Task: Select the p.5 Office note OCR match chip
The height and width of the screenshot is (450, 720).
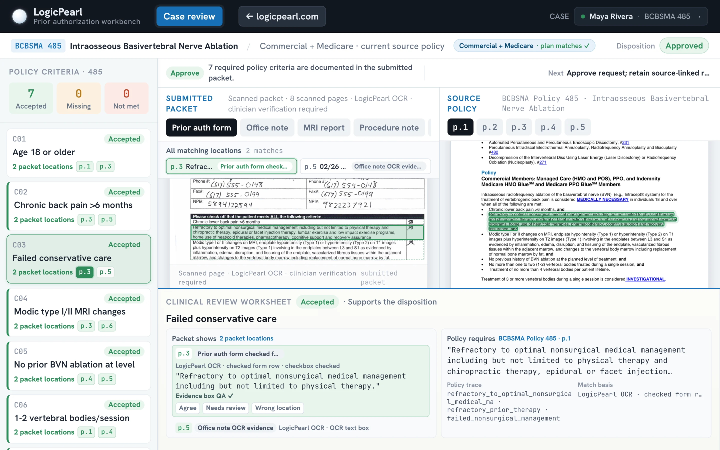Action: tap(365, 166)
